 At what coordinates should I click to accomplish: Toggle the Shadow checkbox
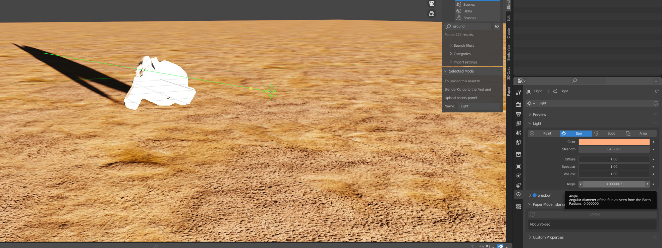pos(535,195)
